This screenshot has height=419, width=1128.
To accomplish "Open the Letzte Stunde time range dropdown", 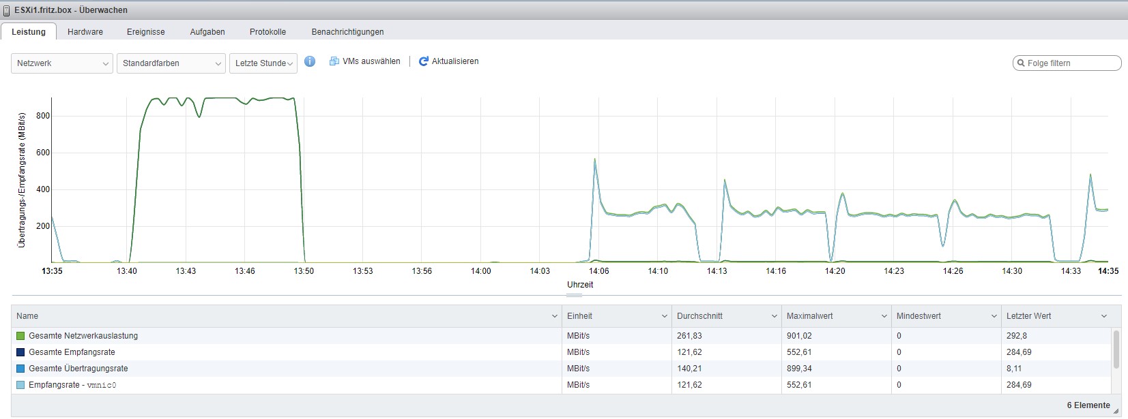I will [x=263, y=63].
